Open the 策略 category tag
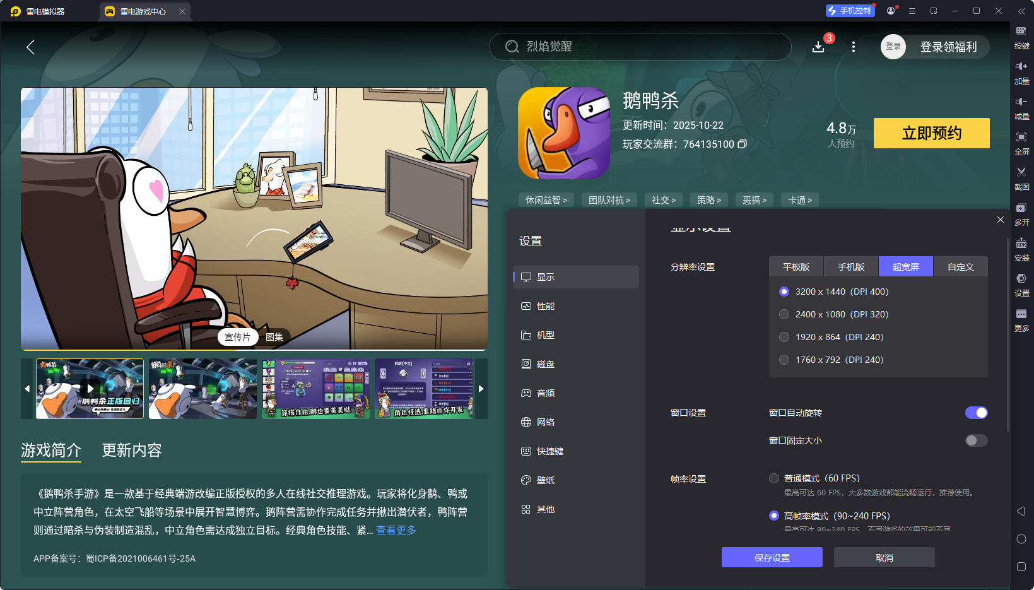 pos(709,200)
